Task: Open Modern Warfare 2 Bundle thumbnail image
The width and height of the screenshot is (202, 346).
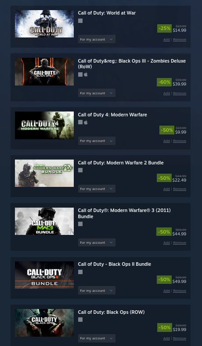Action: [44, 173]
